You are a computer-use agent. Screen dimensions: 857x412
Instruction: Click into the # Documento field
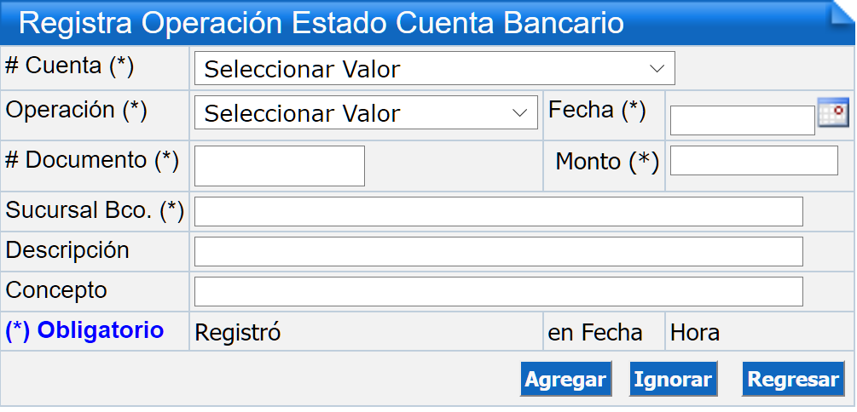(280, 166)
